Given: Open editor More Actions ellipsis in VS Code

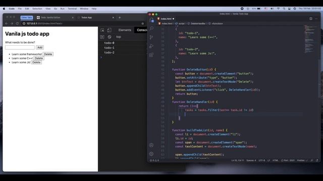Looking at the screenshot, I should coord(316,19).
